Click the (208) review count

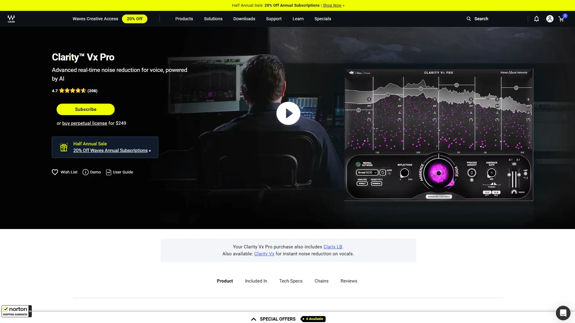pyautogui.click(x=93, y=91)
